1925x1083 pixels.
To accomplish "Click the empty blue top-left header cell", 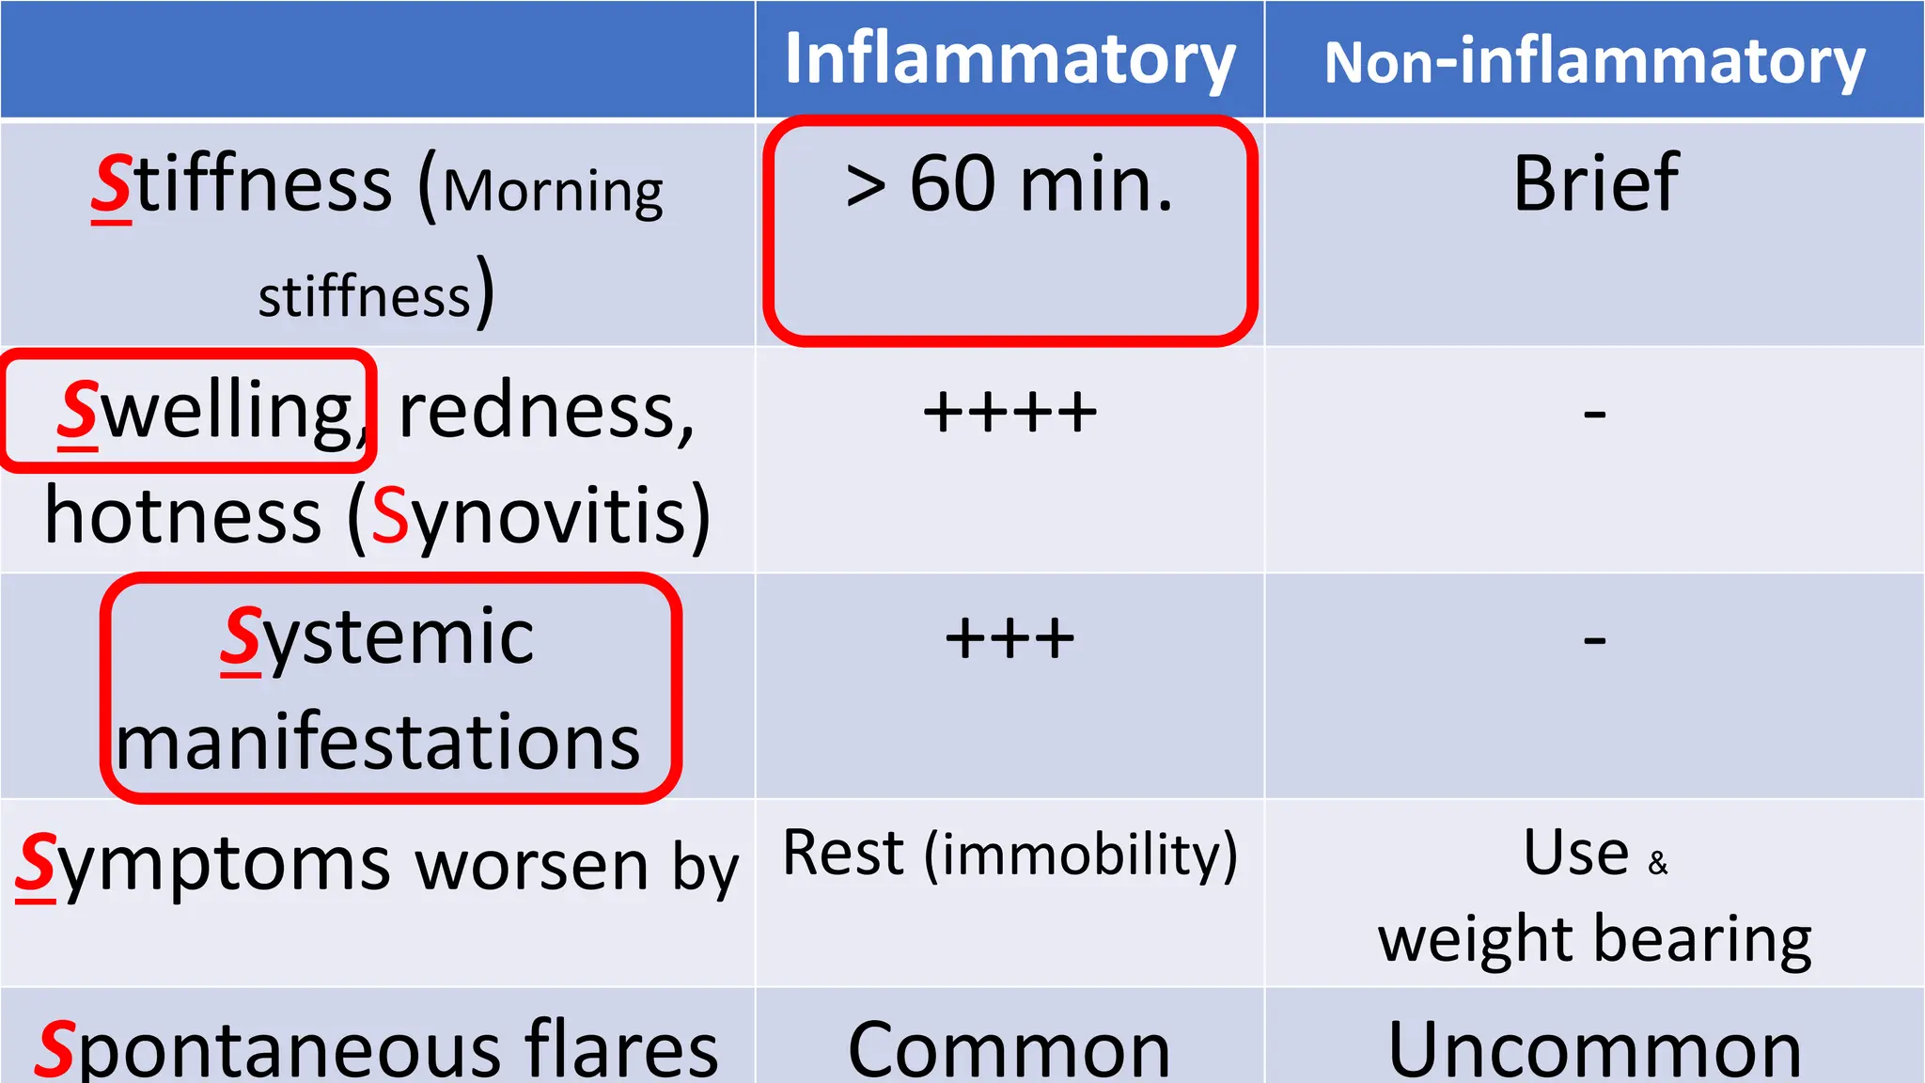I will pos(377,59).
